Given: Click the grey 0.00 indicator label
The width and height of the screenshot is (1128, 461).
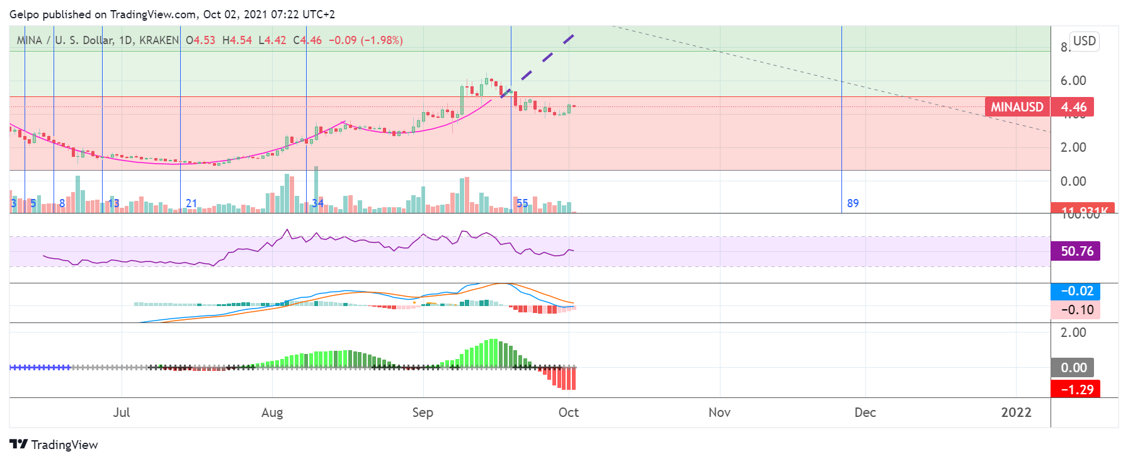Looking at the screenshot, I should [x=1073, y=368].
